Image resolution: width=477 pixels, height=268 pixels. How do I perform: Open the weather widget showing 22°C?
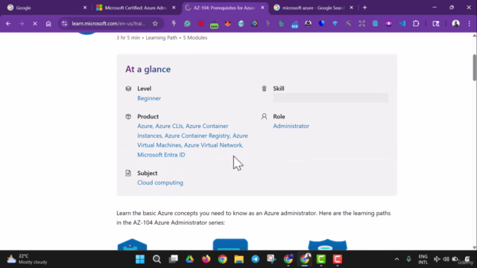point(28,259)
